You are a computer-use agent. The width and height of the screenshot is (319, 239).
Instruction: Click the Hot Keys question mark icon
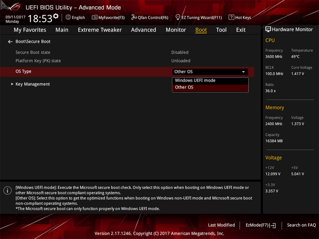click(231, 17)
